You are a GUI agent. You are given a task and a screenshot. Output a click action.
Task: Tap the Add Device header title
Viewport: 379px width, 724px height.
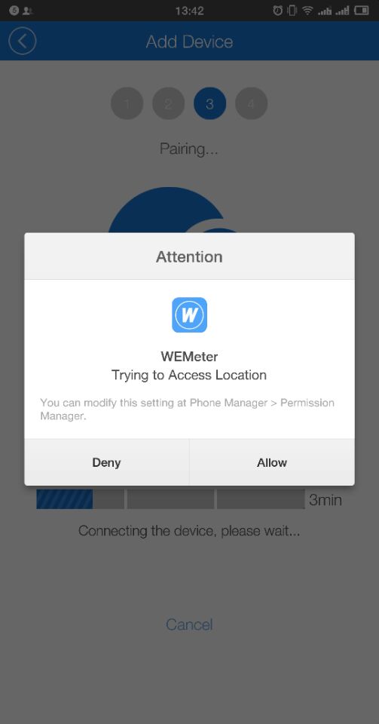(190, 41)
